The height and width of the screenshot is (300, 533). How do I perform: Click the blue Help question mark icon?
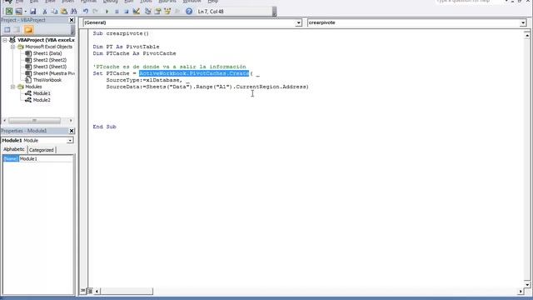coord(189,11)
